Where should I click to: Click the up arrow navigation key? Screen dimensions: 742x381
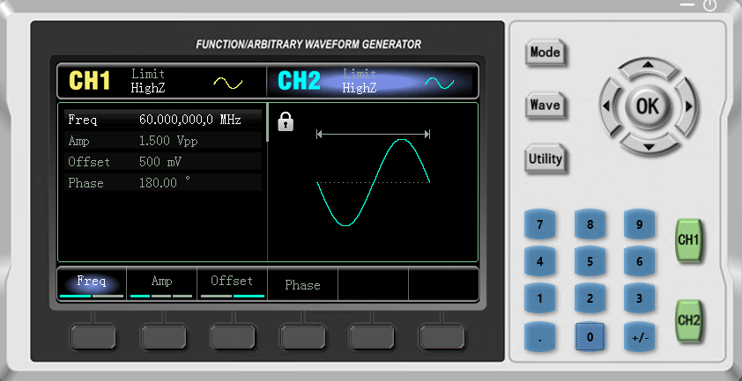(649, 68)
